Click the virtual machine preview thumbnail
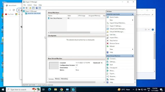Screen dimensions: 165x92 (54, 66)
